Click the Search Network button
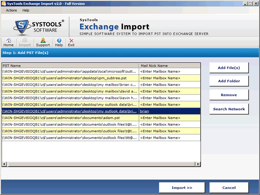This screenshot has width=260, height=195. click(x=229, y=109)
